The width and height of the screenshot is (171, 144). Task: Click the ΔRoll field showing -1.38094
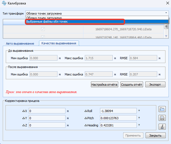click(118, 111)
